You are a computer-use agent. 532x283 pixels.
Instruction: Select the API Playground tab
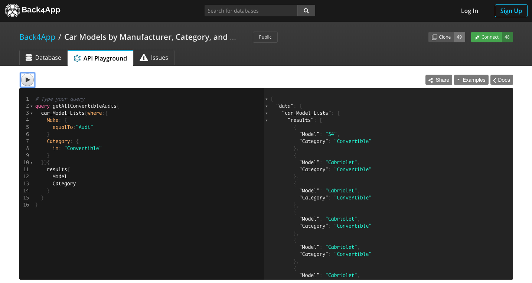(100, 58)
